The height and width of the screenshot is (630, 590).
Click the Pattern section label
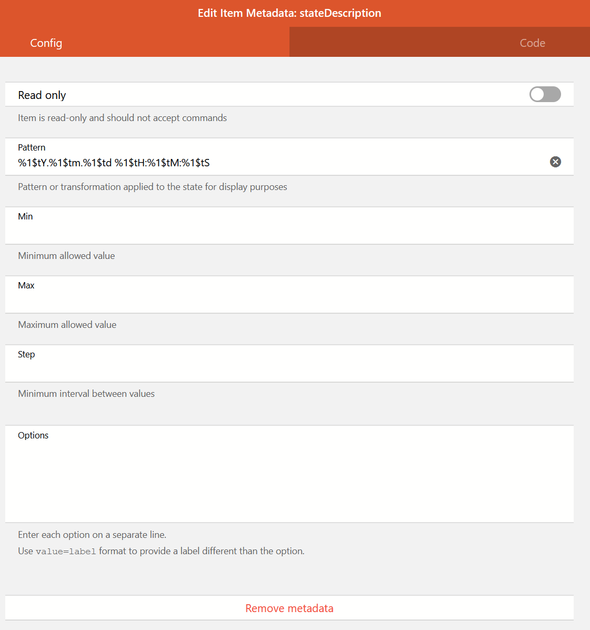click(x=32, y=147)
